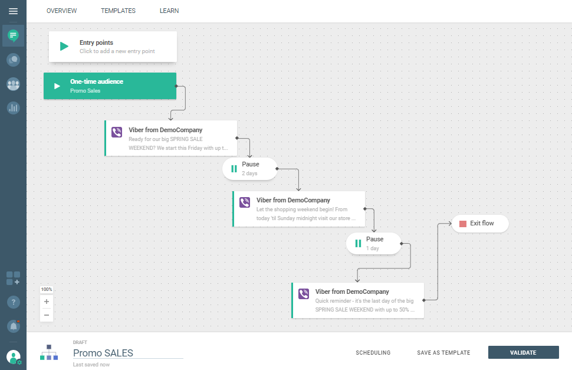This screenshot has height=370, width=572.
Task: Open the Scheduling options
Action: tap(373, 353)
